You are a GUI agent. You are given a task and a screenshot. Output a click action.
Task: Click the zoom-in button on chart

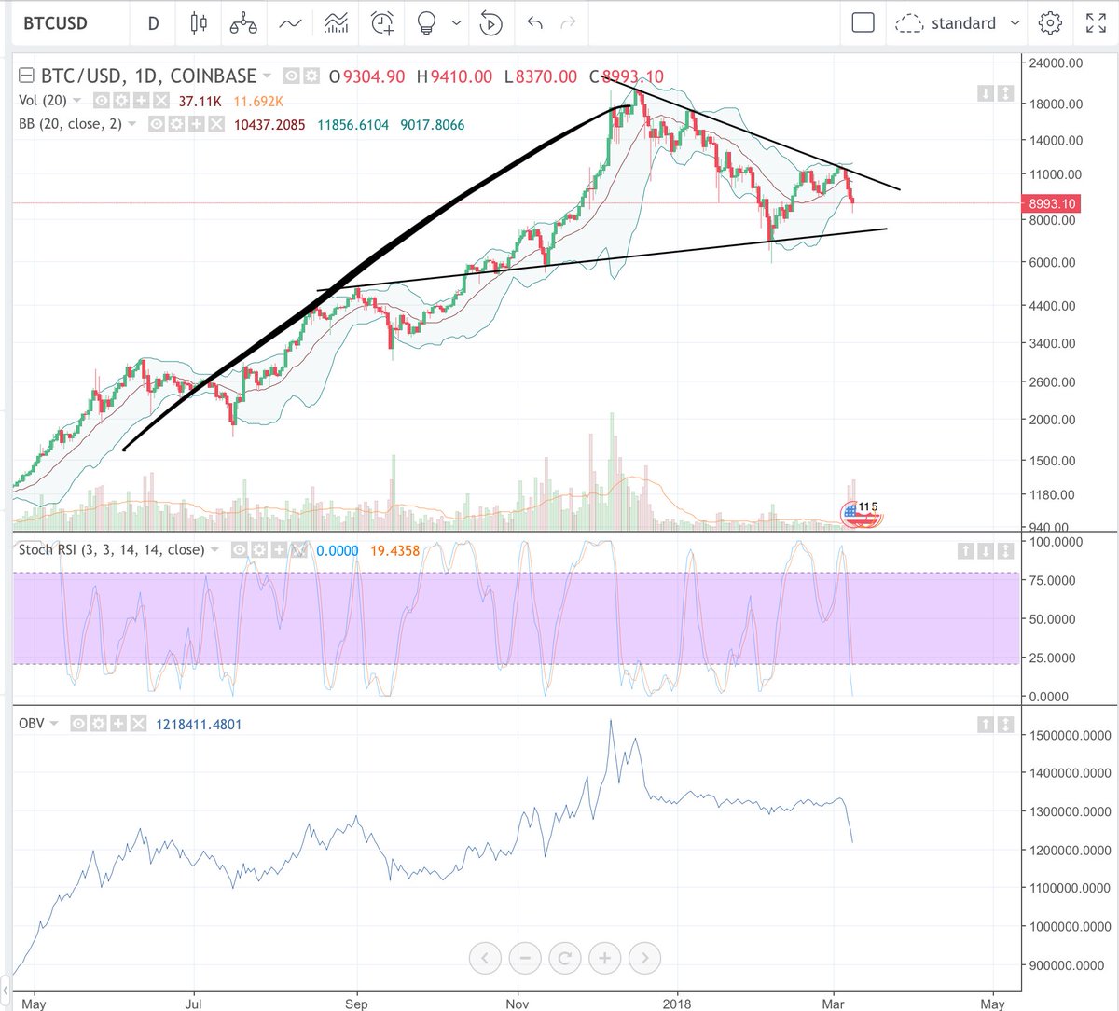(x=604, y=958)
